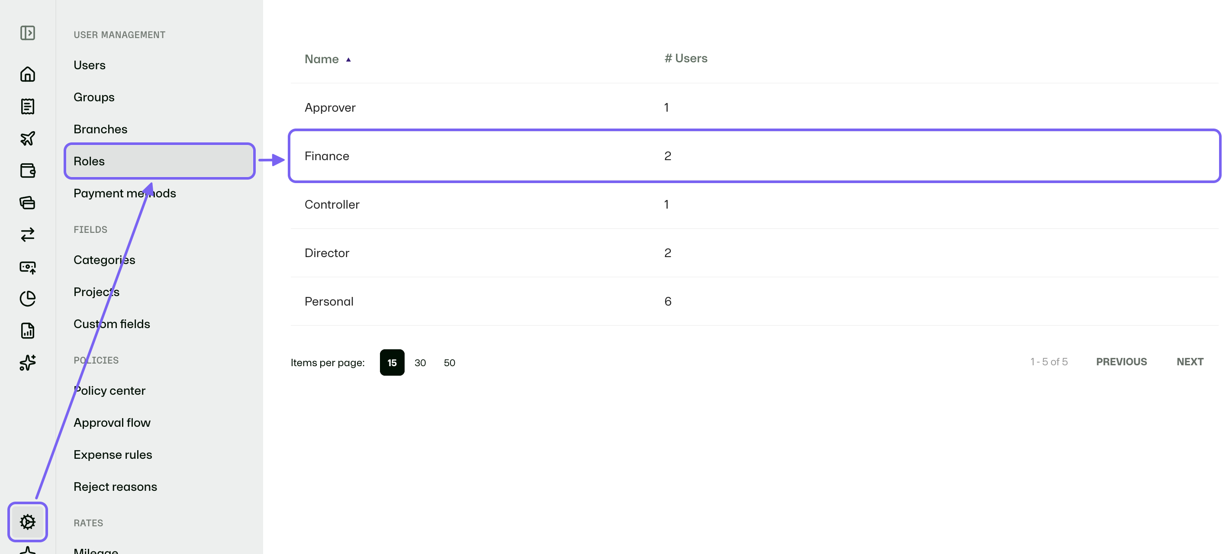This screenshot has width=1229, height=554.
Task: Open Custom fields settings
Action: (x=112, y=323)
